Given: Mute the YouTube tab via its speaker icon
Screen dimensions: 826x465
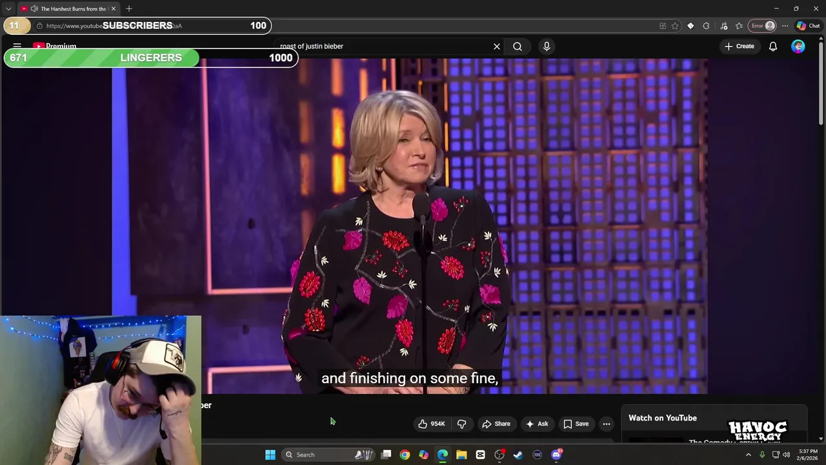Looking at the screenshot, I should pyautogui.click(x=34, y=9).
